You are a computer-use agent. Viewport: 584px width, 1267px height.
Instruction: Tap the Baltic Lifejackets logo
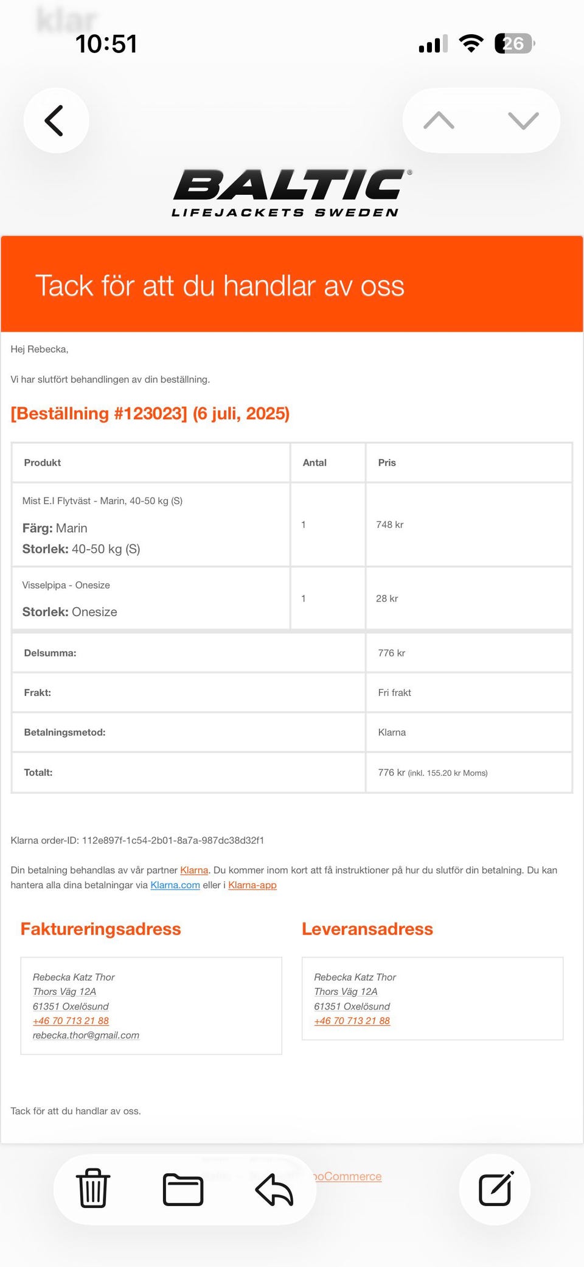pos(291,193)
